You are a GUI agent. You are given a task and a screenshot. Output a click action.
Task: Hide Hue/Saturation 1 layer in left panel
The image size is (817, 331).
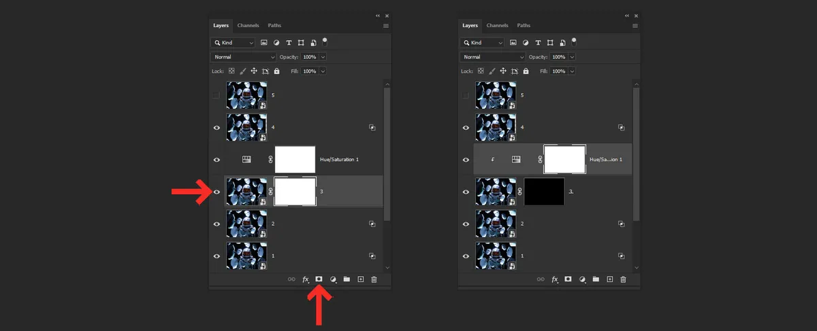click(217, 160)
